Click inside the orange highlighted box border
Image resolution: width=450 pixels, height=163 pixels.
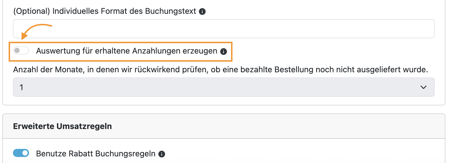click(121, 52)
